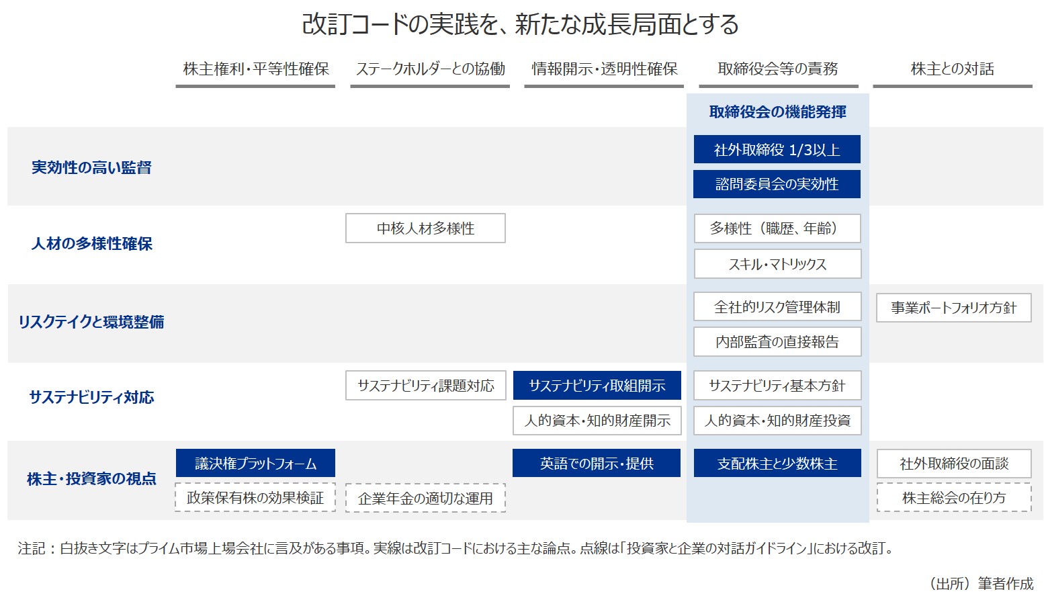This screenshot has width=1044, height=602.
Task: Click the row label 株主・投資家の視点
Action: 91,478
